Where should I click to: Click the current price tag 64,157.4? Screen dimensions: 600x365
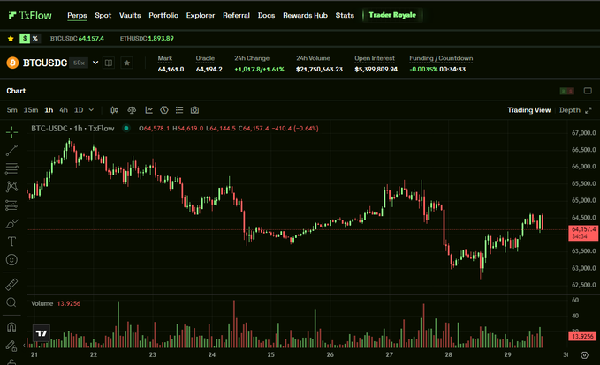click(583, 233)
